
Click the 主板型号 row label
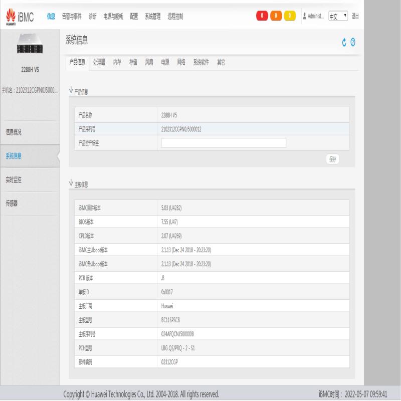click(x=85, y=320)
